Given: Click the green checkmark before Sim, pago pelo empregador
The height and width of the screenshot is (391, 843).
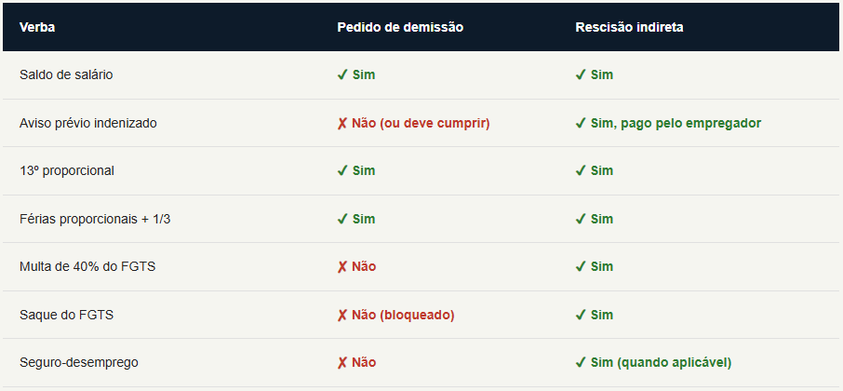Looking at the screenshot, I should pos(580,124).
